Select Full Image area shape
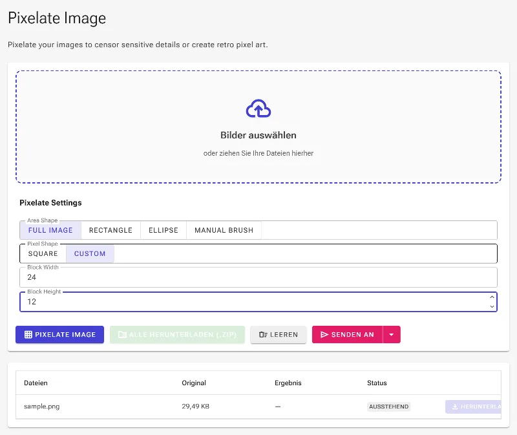 click(50, 230)
